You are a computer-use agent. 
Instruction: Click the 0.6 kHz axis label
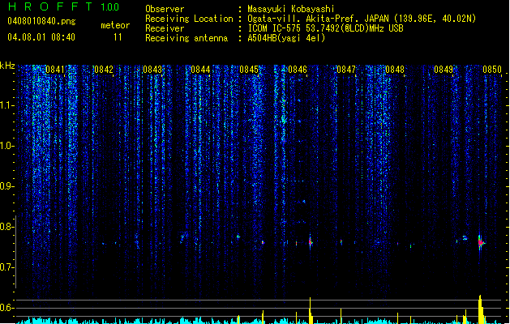7,308
